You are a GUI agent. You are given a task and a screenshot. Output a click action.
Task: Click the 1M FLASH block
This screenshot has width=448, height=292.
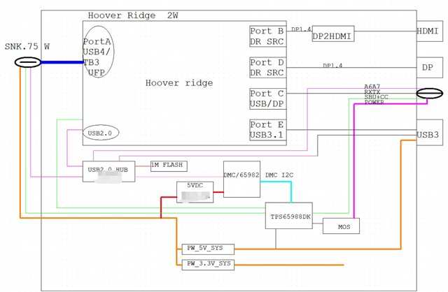click(x=169, y=166)
